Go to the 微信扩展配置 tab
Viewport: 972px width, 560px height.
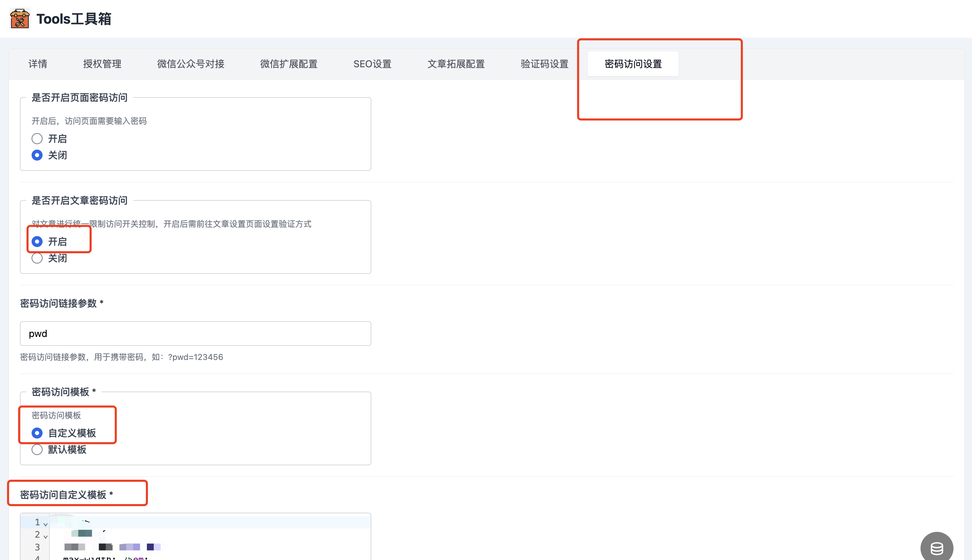[x=289, y=64]
